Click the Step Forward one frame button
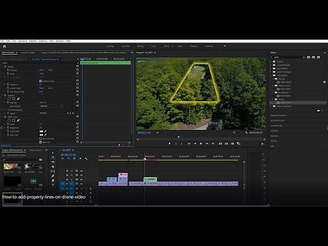328x246 pixels. point(207,143)
